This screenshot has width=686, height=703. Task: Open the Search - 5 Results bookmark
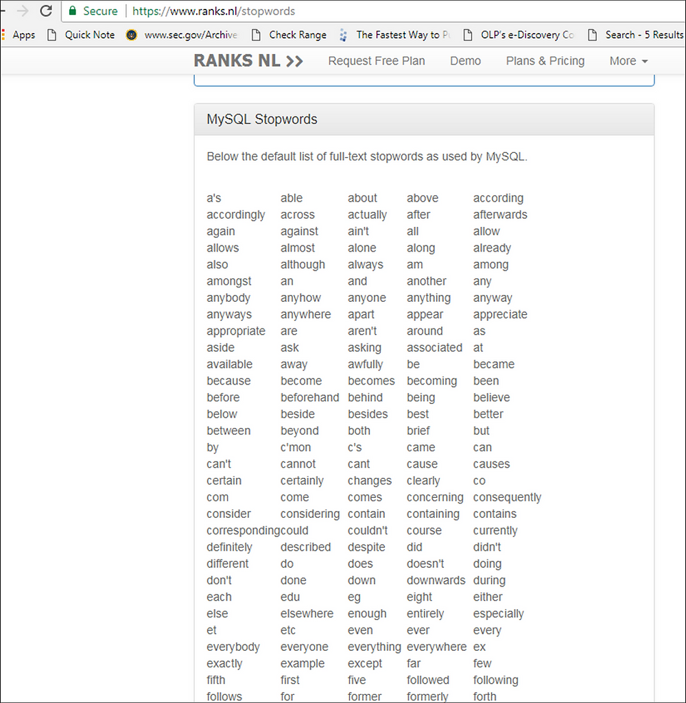636,35
